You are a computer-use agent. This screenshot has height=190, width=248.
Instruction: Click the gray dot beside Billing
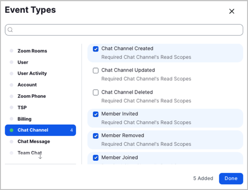(11, 119)
